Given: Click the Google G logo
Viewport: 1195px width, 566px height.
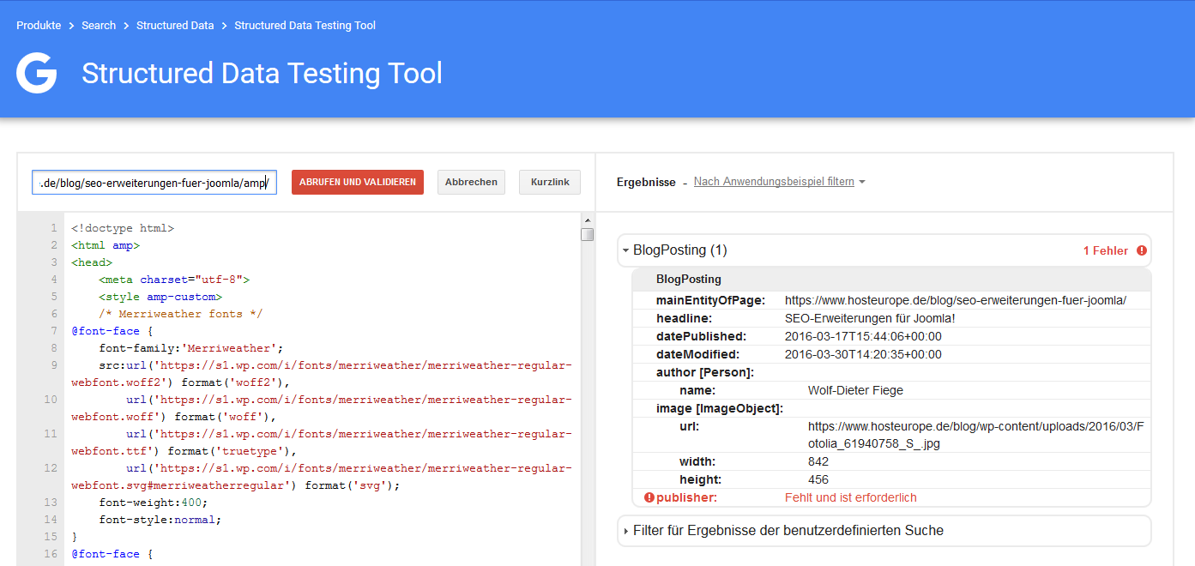Looking at the screenshot, I should point(37,73).
